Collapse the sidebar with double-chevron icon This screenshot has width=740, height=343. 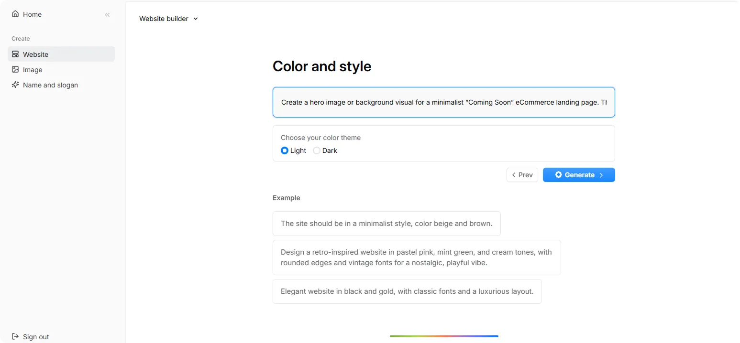107,15
